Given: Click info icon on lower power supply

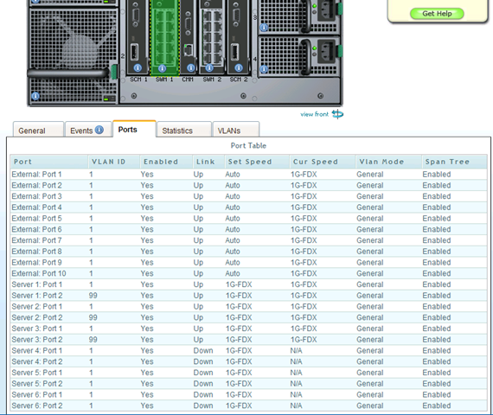Looking at the screenshot, I should coord(264,69).
